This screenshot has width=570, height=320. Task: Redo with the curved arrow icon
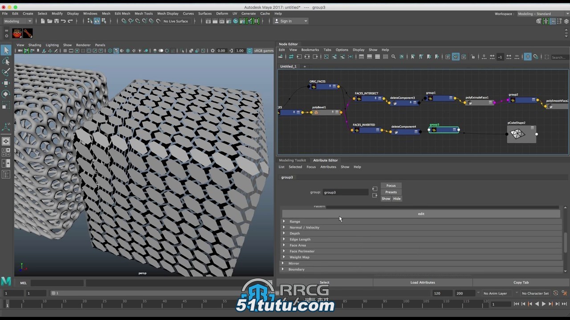click(x=70, y=21)
